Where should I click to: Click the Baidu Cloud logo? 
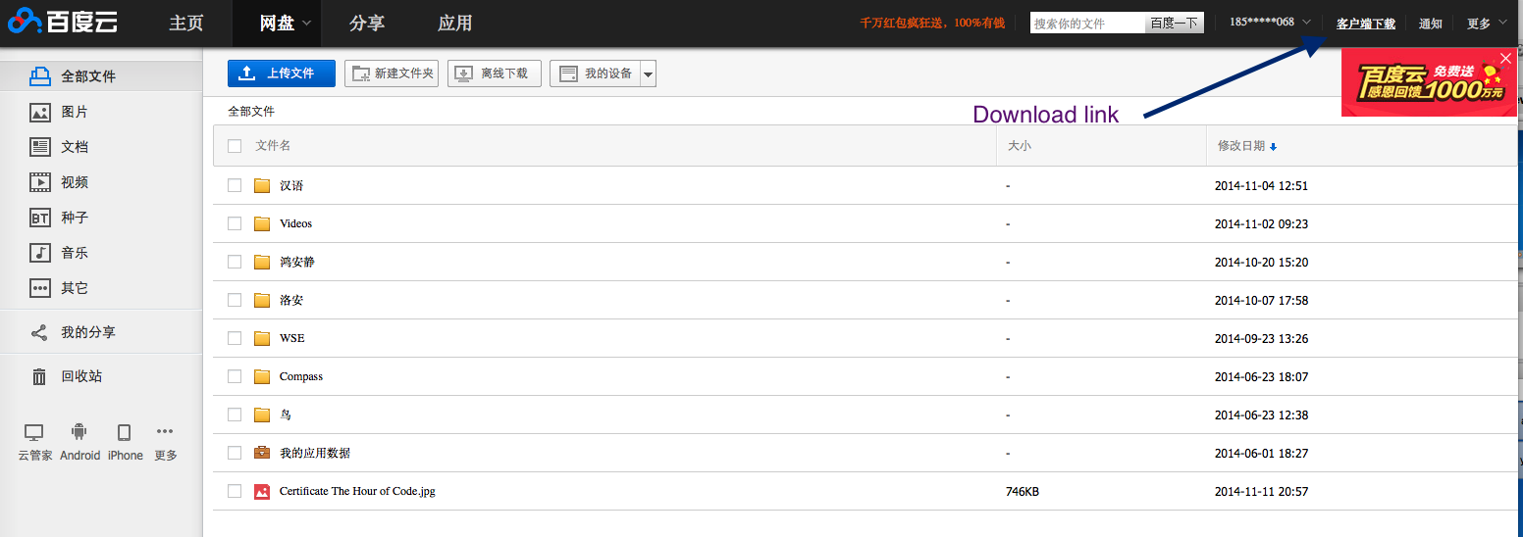click(64, 22)
